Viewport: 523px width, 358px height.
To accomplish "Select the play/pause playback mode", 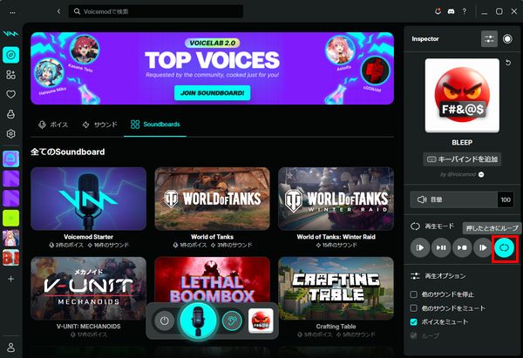I will pyautogui.click(x=441, y=247).
